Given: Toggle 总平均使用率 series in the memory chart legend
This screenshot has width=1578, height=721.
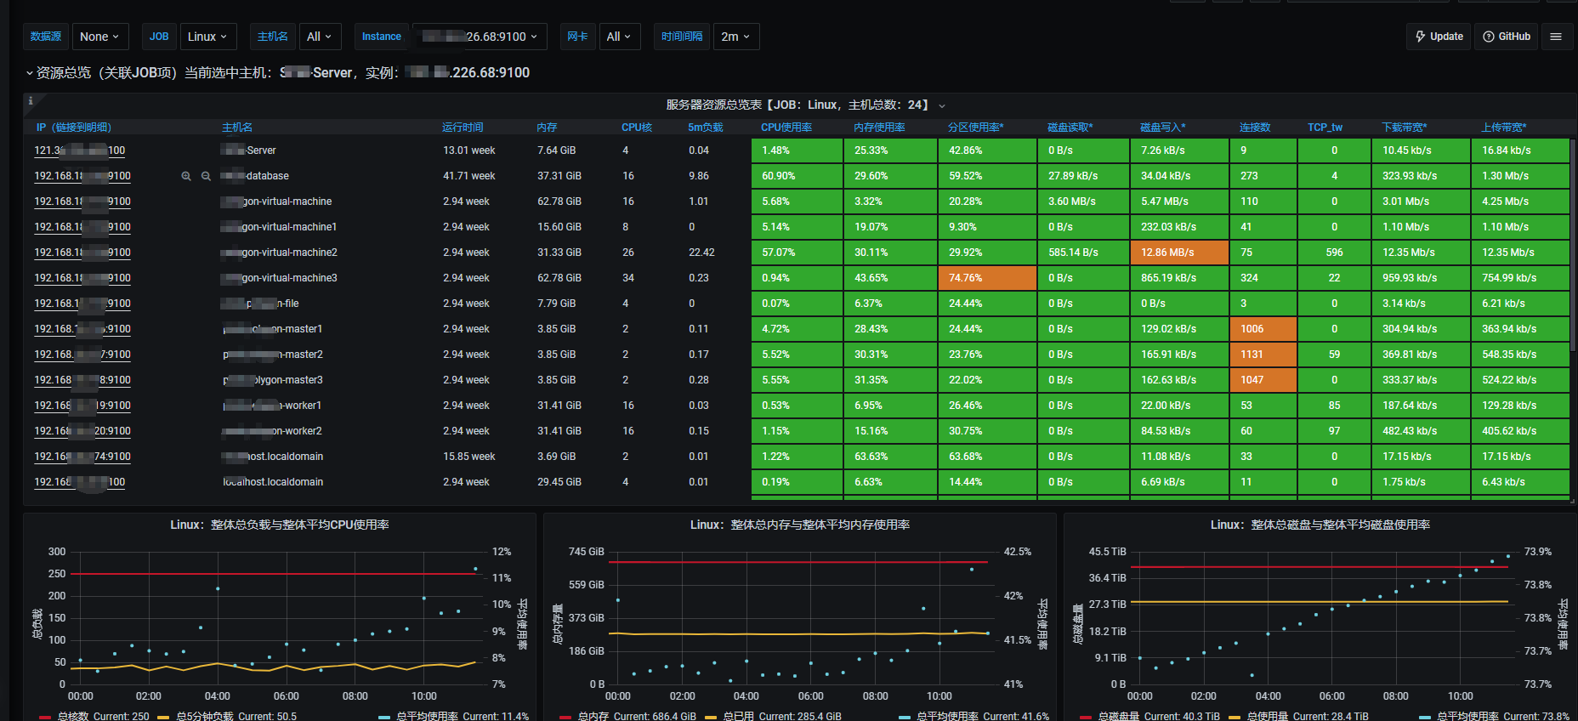Looking at the screenshot, I should pyautogui.click(x=947, y=717).
